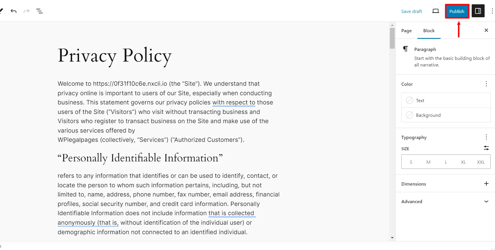Click the redo arrow icon
This screenshot has height=250, width=495.
coord(27,11)
